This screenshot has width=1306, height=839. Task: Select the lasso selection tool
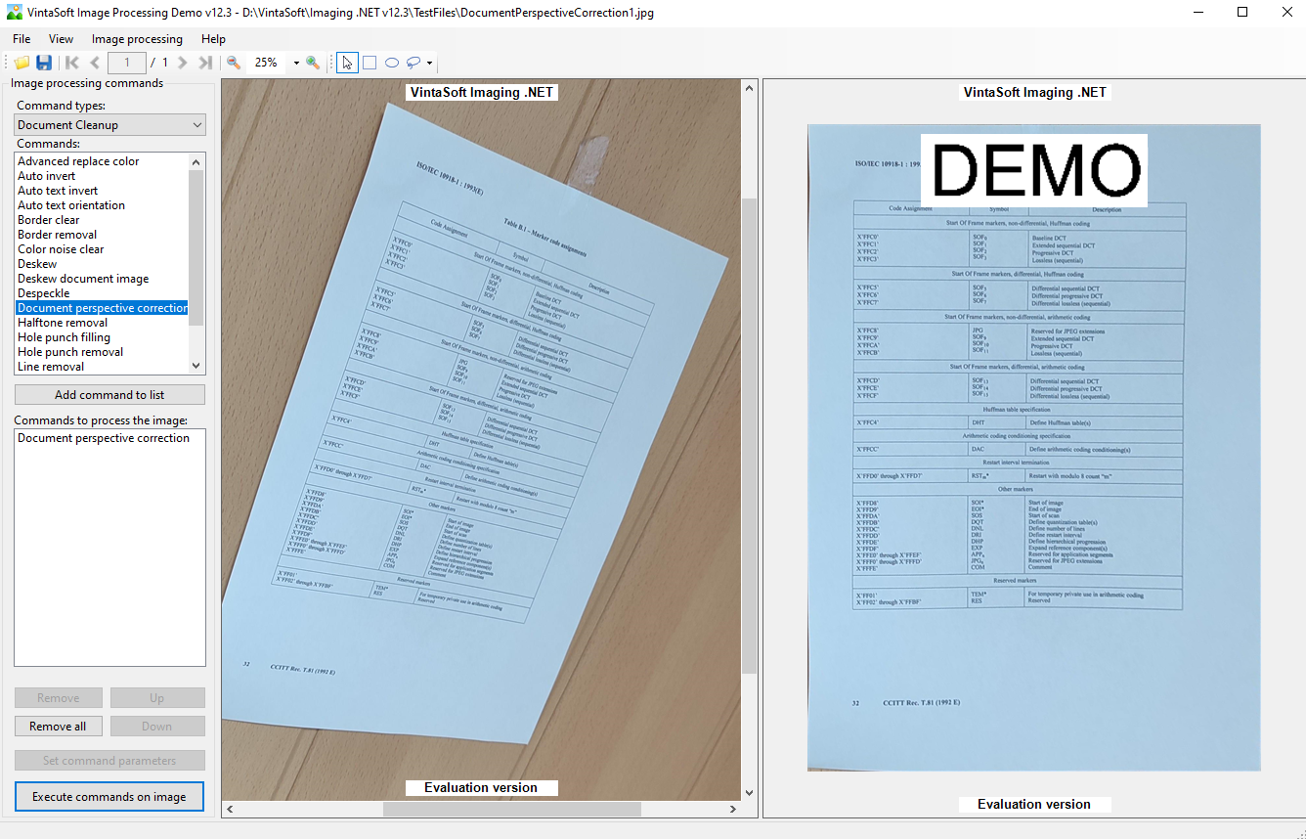pos(414,63)
